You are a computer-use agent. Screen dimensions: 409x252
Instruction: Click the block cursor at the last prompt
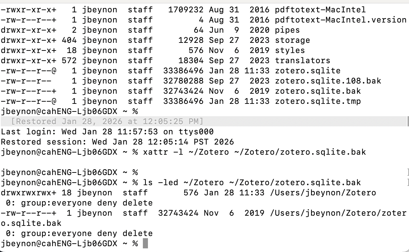tap(145, 243)
